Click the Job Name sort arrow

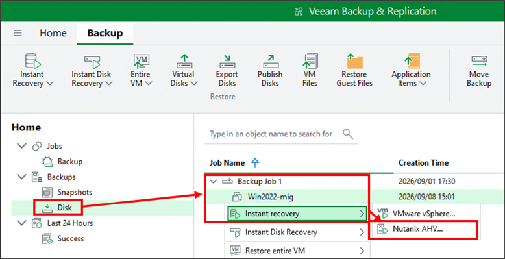[255, 163]
